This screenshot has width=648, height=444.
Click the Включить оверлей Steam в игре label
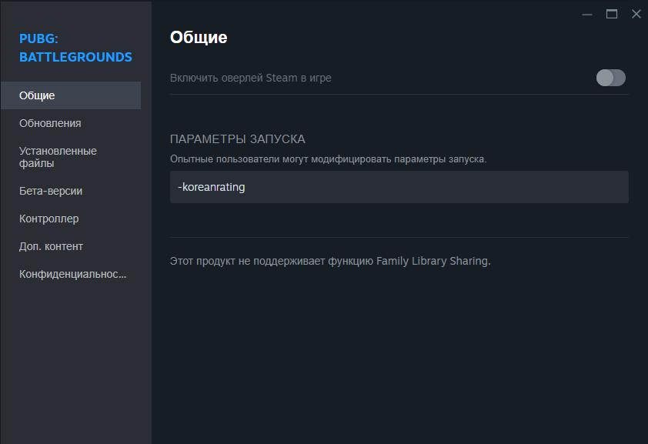point(251,78)
